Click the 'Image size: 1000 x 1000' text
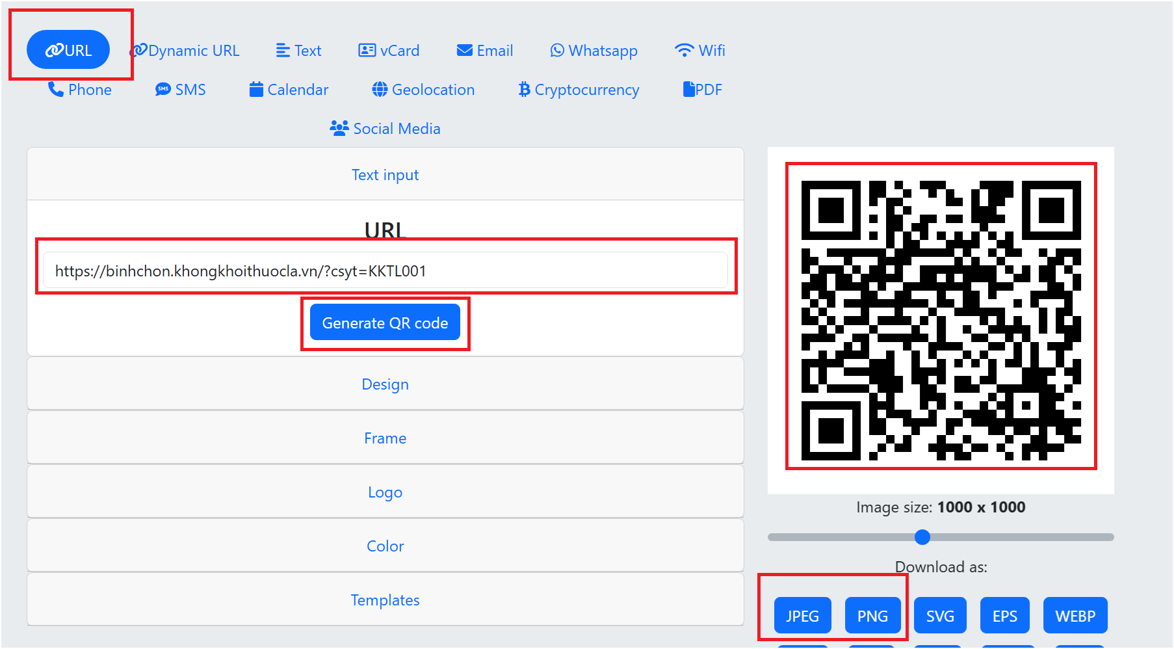Image resolution: width=1174 pixels, height=649 pixels. pyautogui.click(x=941, y=507)
